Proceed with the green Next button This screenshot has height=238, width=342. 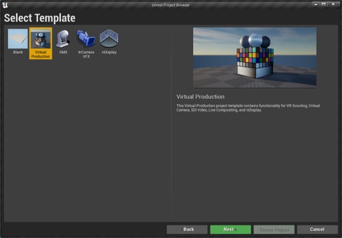pos(231,230)
